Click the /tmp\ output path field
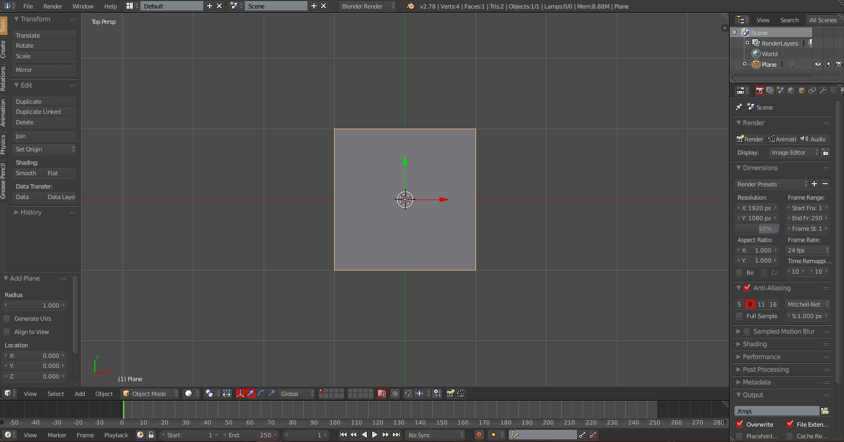 tap(777, 411)
